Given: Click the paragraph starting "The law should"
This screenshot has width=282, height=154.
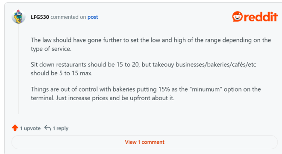Looking at the screenshot, I should pos(151,44).
